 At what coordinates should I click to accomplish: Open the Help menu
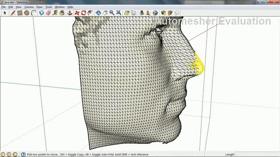pos(70,7)
